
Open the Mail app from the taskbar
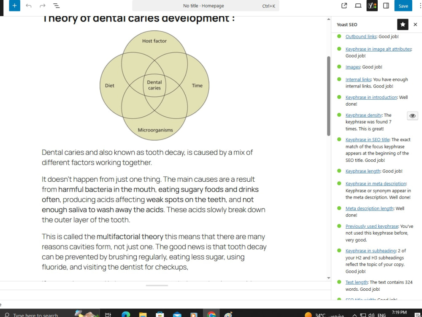pyautogui.click(x=177, y=314)
